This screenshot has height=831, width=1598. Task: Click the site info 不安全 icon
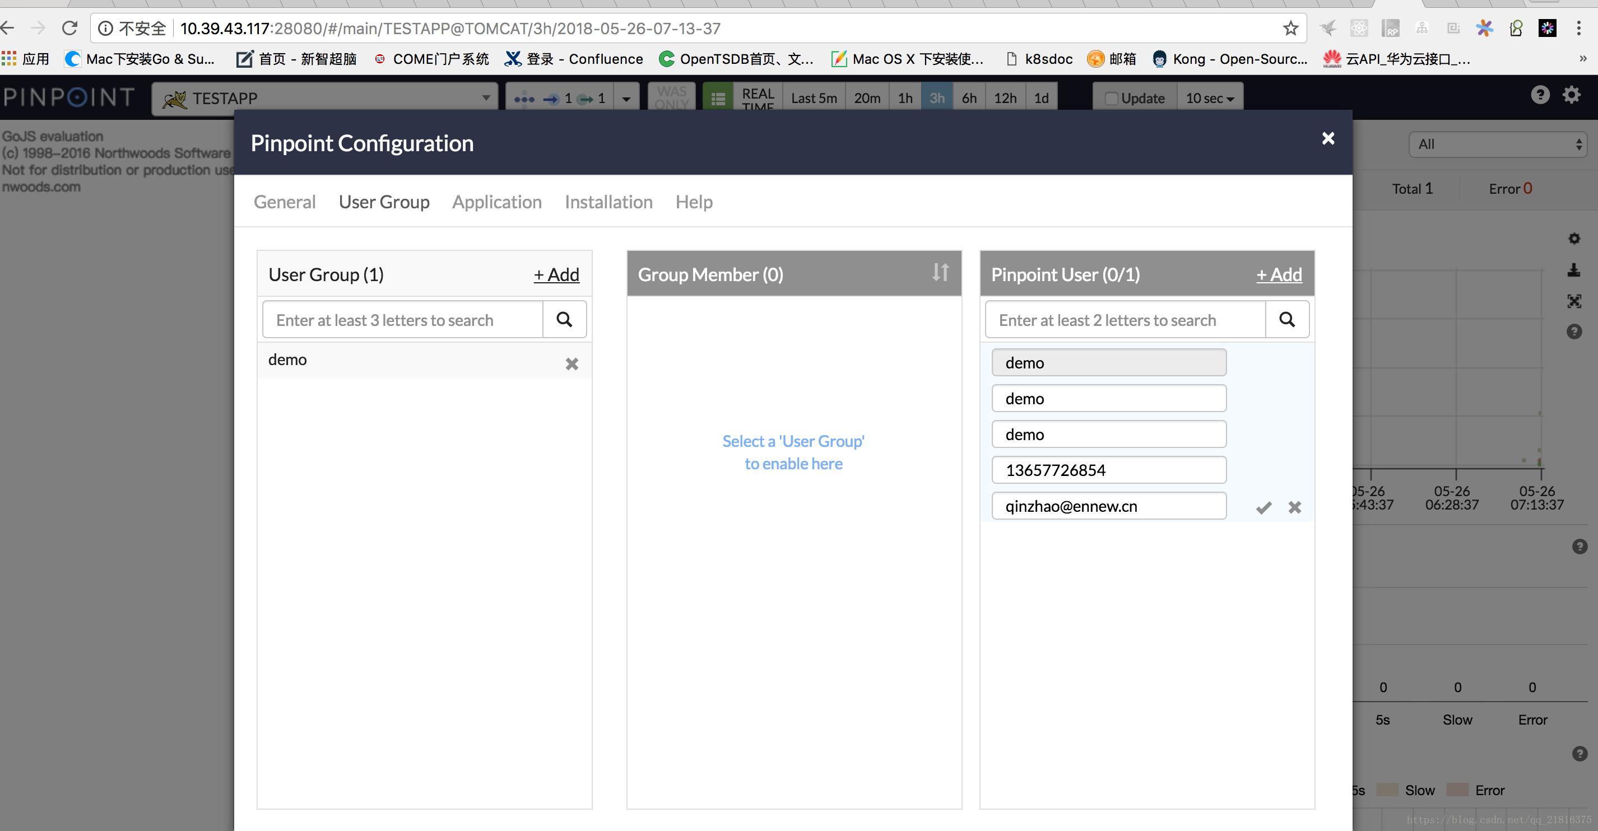(x=105, y=29)
